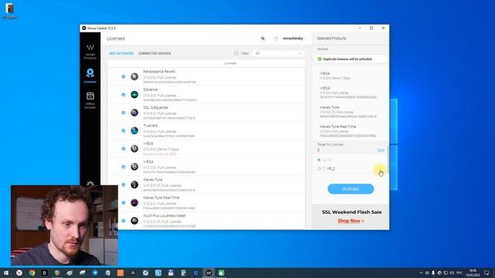Select the VR_2 target device radio button
The height and width of the screenshot is (278, 495).
pos(319,169)
